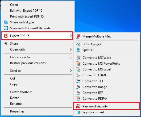
Task: Click the Microsoft Defender shield icon
Action: (x=6, y=28)
